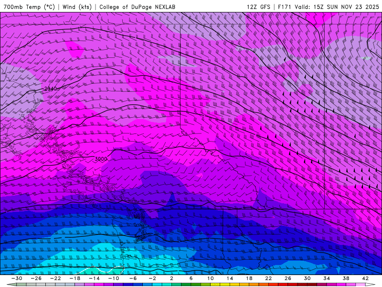Click the 10 value on the temperature scale
Viewport: 382px width, 287px height.
211,278
